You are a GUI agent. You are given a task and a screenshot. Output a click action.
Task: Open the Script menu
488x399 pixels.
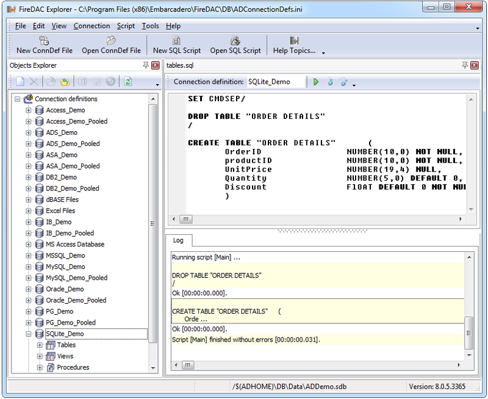coord(126,26)
